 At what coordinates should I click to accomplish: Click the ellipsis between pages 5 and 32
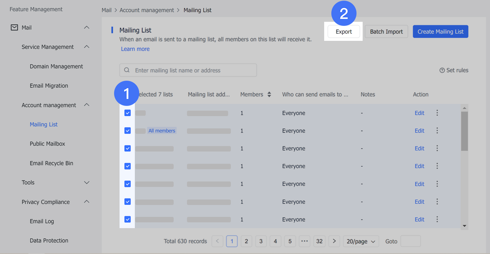click(x=304, y=241)
